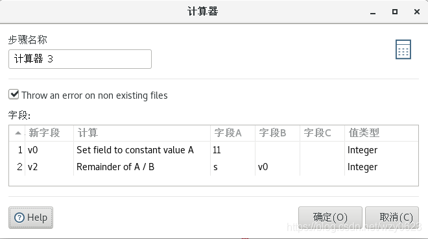Screen dimensions: 428x239
Task: Select the v2 new field cell
Action: (x=49, y=167)
